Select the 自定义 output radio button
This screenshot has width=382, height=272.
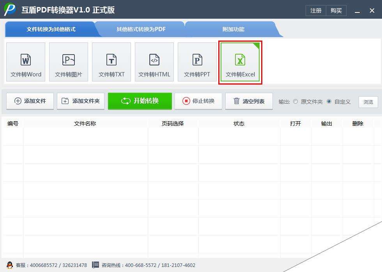coord(329,101)
